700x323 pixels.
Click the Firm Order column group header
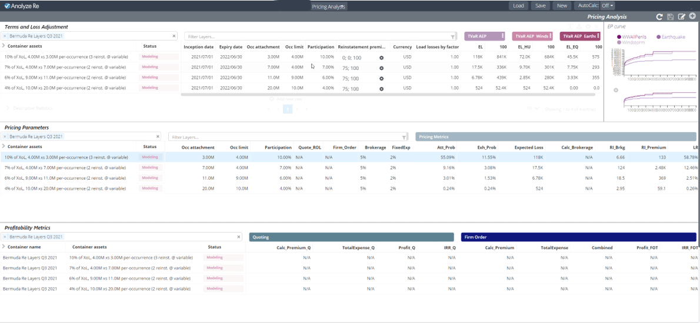tap(578, 237)
